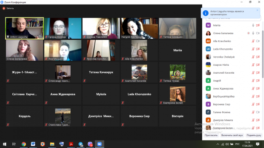Image resolution: width=264 pixels, height=148 pixels.
Task: Click the muted mic icon for Lada Khoruzenko
Action: pos(253,49)
